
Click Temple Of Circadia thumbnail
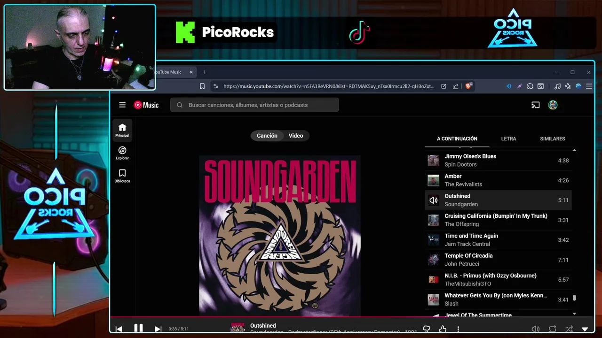pos(433,260)
